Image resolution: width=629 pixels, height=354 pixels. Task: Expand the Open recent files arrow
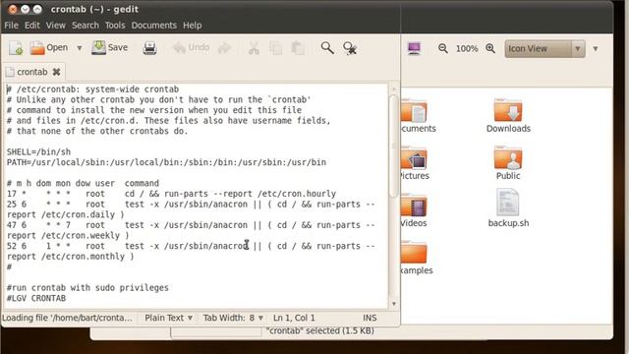80,48
